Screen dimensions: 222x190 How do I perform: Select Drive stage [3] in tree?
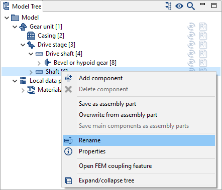coord(56,45)
